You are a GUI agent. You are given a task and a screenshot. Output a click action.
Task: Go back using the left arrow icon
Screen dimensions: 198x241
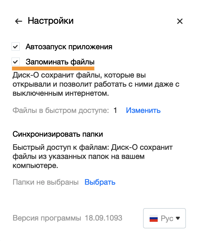coord(19,21)
